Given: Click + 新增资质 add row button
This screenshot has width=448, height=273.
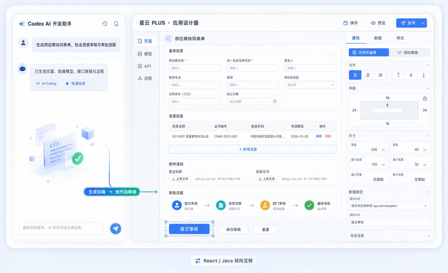Looking at the screenshot, I should coord(253,149).
